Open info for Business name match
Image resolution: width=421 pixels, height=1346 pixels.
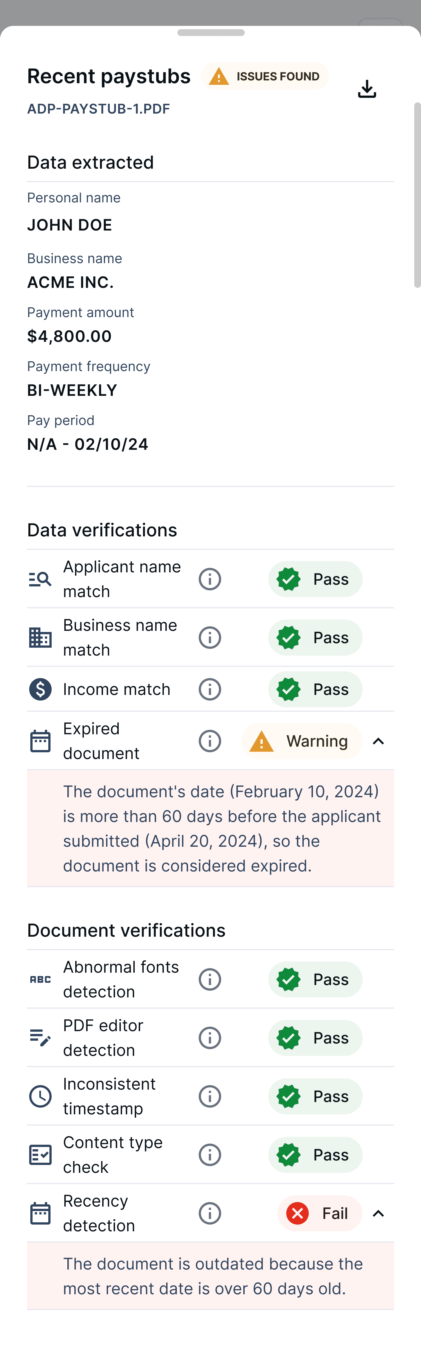210,638
